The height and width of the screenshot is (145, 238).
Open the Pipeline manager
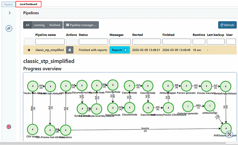pyautogui.click(x=81, y=25)
